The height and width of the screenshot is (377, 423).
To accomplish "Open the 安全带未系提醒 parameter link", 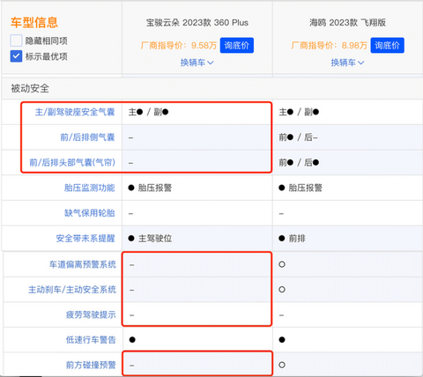I will point(85,239).
